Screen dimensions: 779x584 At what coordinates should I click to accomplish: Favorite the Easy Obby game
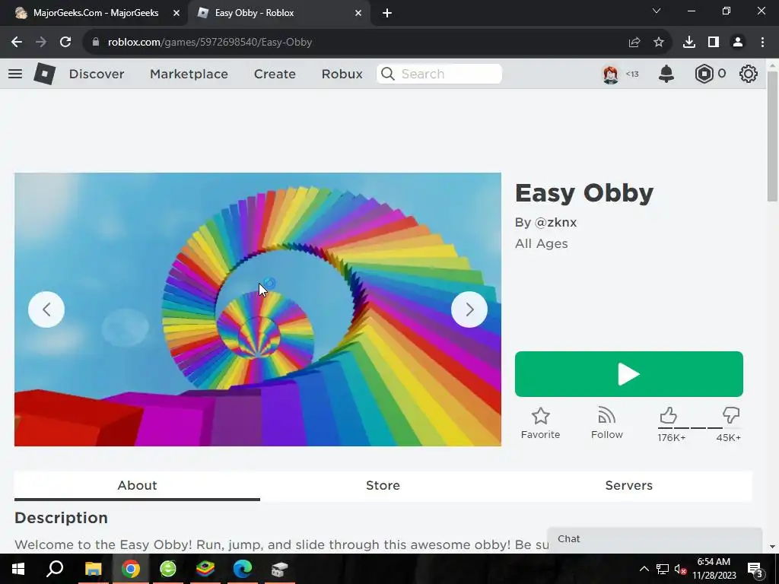(x=541, y=423)
